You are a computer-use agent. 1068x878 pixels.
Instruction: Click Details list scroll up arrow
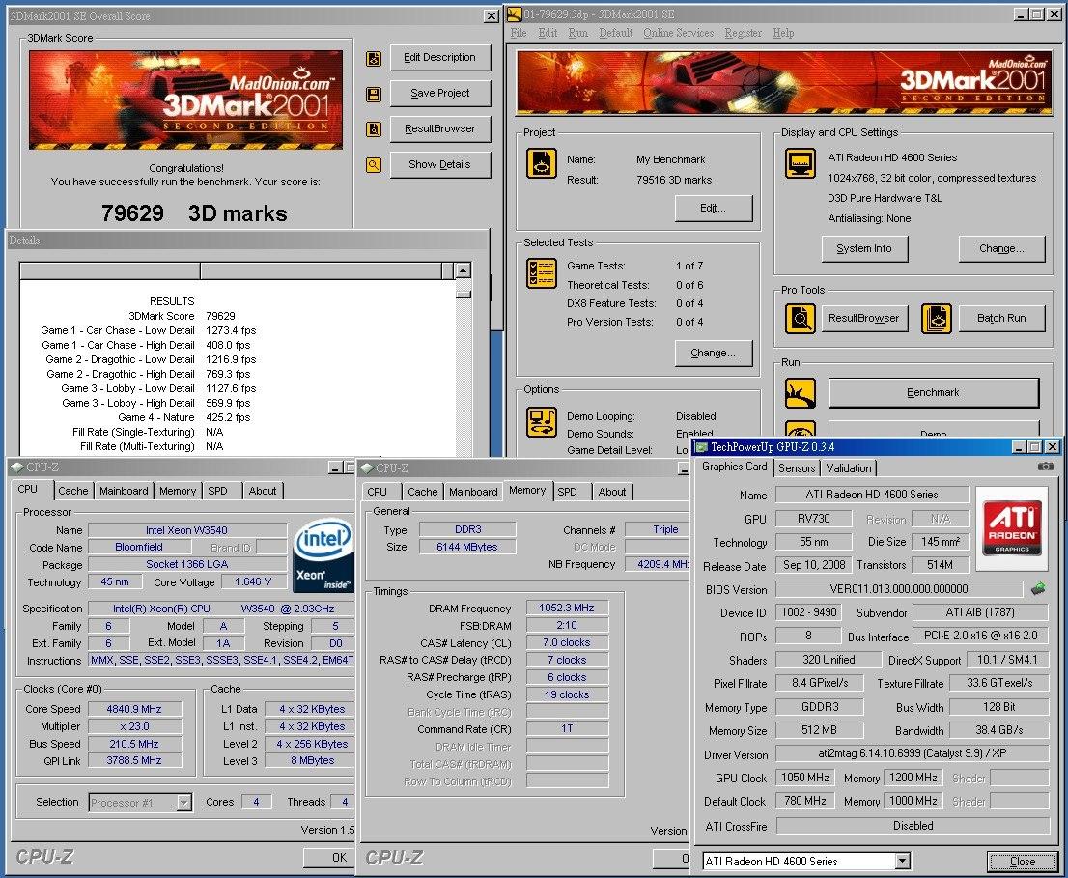coord(464,270)
